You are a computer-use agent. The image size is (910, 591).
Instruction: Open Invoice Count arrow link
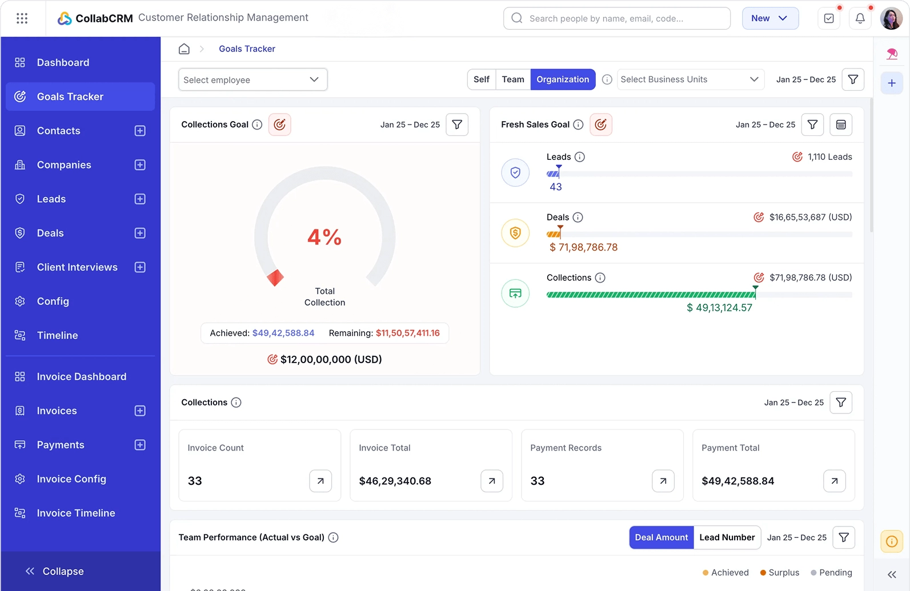tap(320, 481)
